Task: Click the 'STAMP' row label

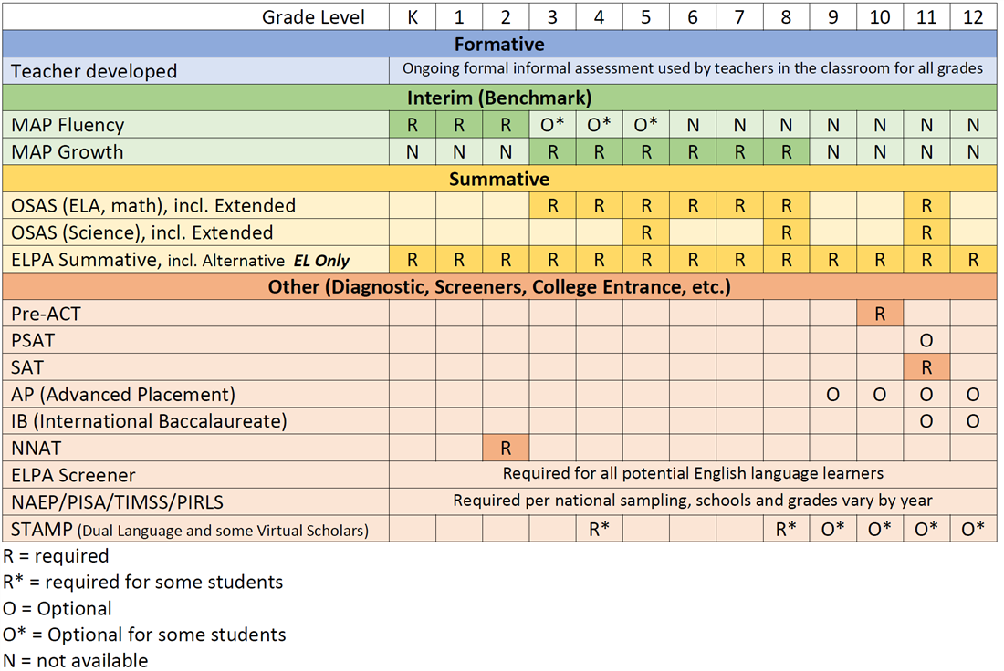Action: 196,529
